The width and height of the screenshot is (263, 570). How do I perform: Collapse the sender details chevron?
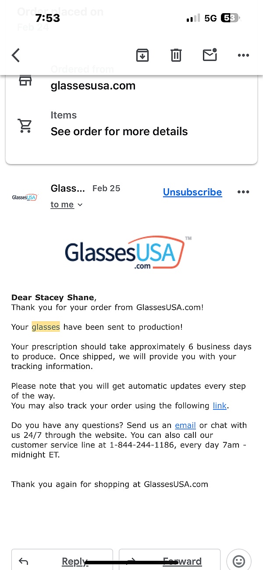79,204
